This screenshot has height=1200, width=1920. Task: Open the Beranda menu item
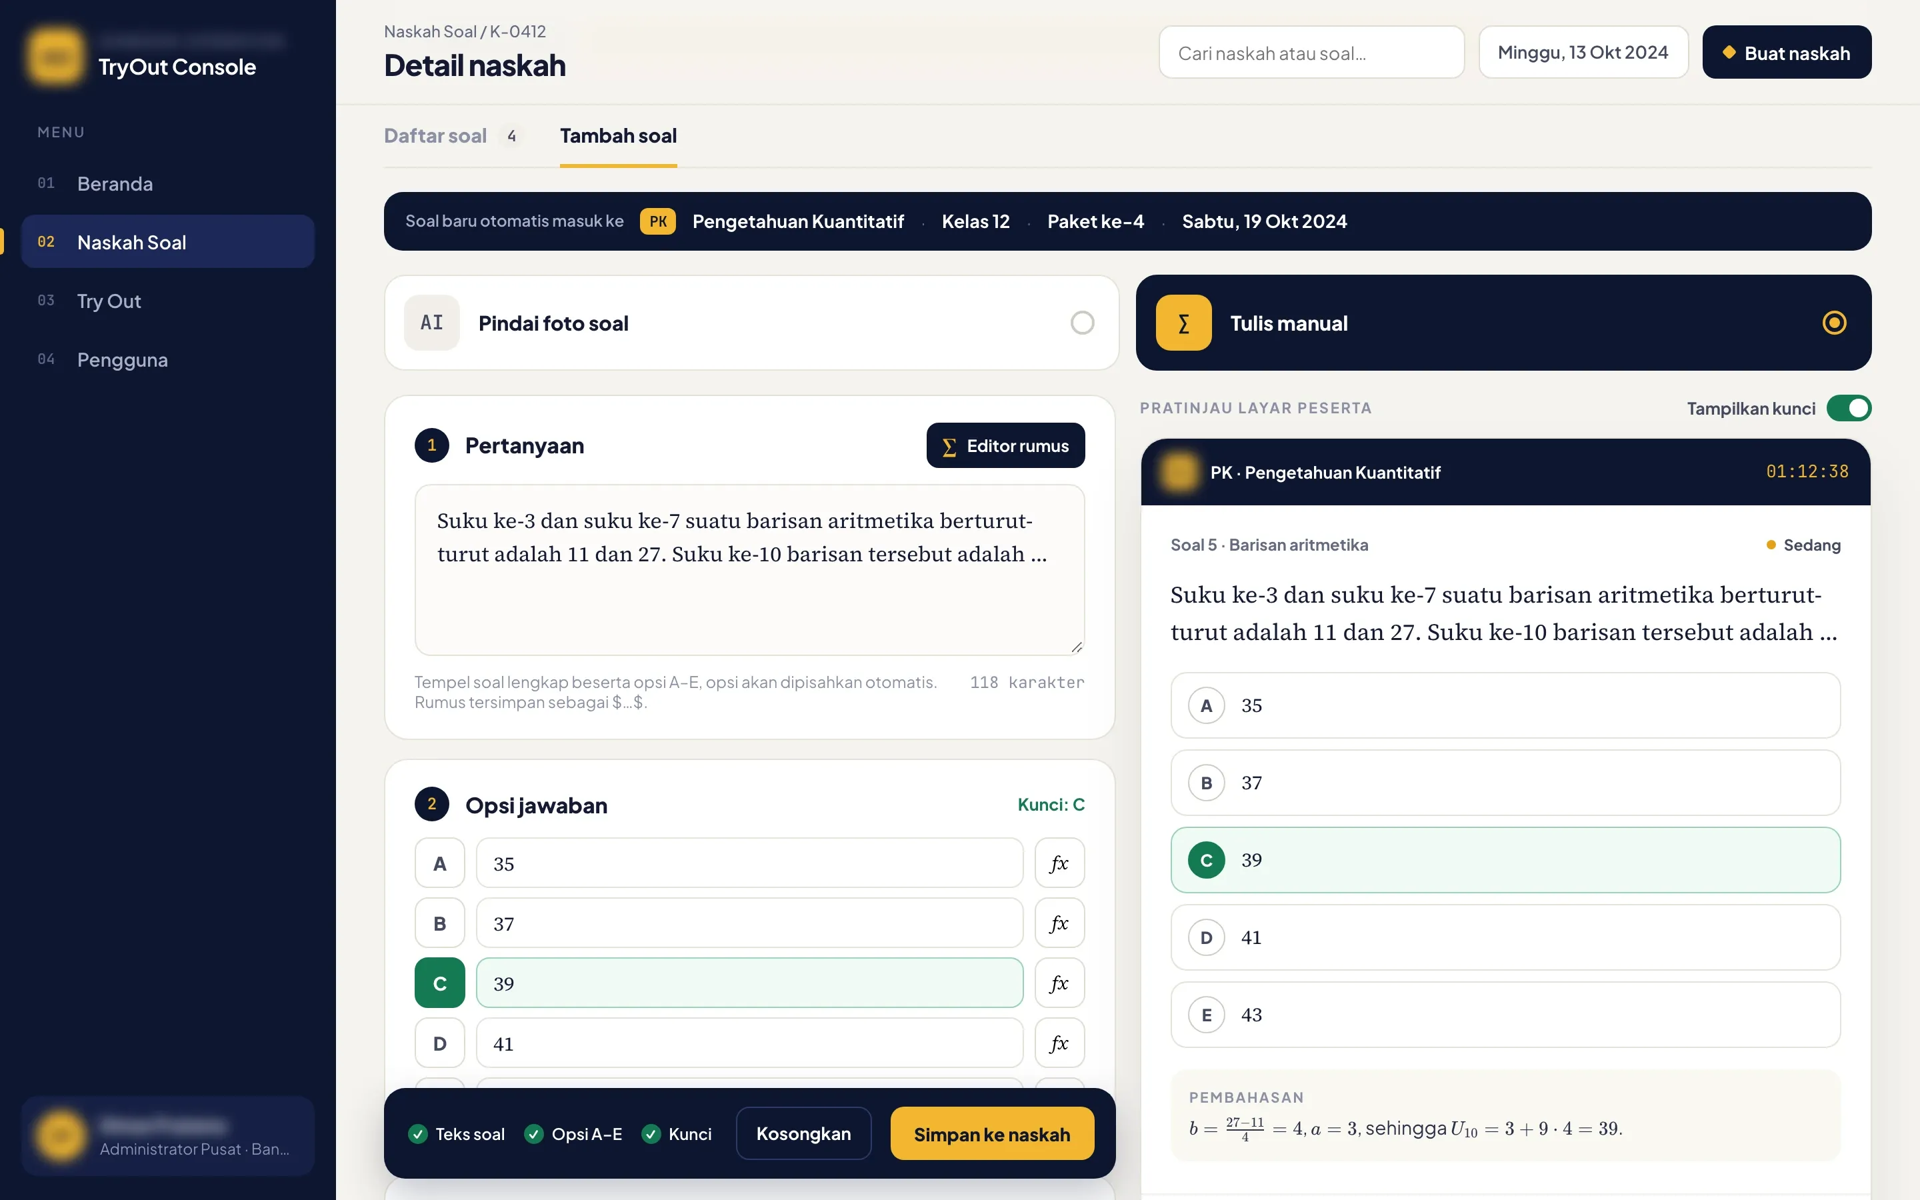pos(167,183)
